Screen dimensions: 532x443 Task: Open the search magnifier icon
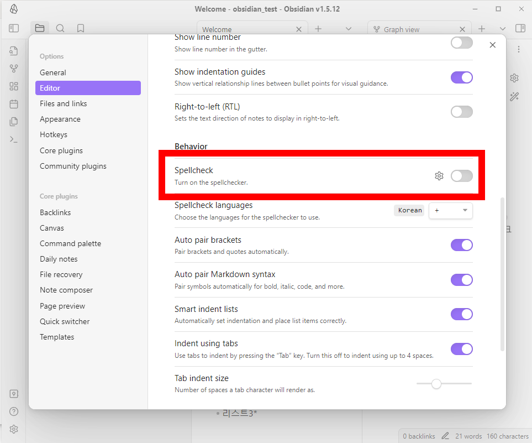60,28
